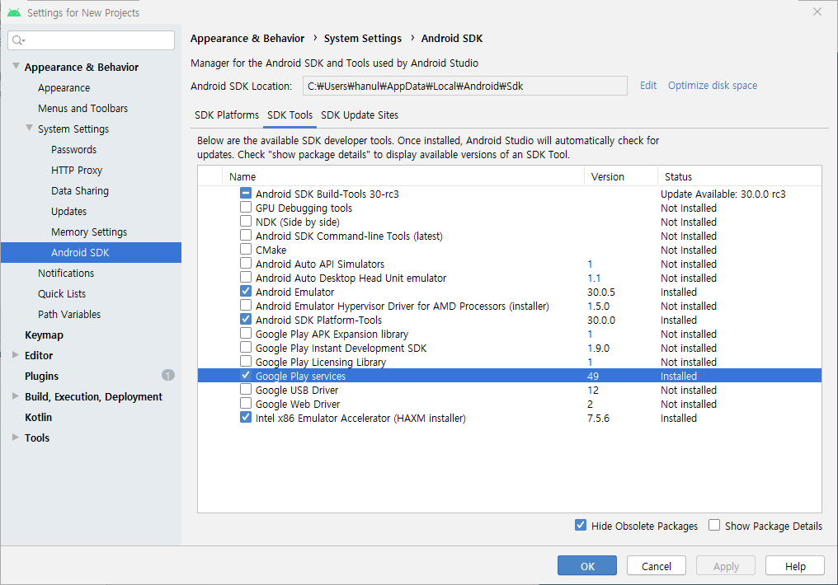Toggle Android SDK Build-Tools 30-rc3 checkbox
This screenshot has width=838, height=585.
[x=245, y=194]
